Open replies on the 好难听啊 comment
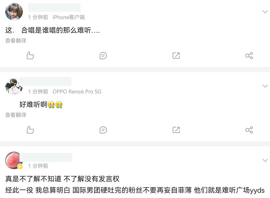The image size is (270, 198). coord(103,130)
